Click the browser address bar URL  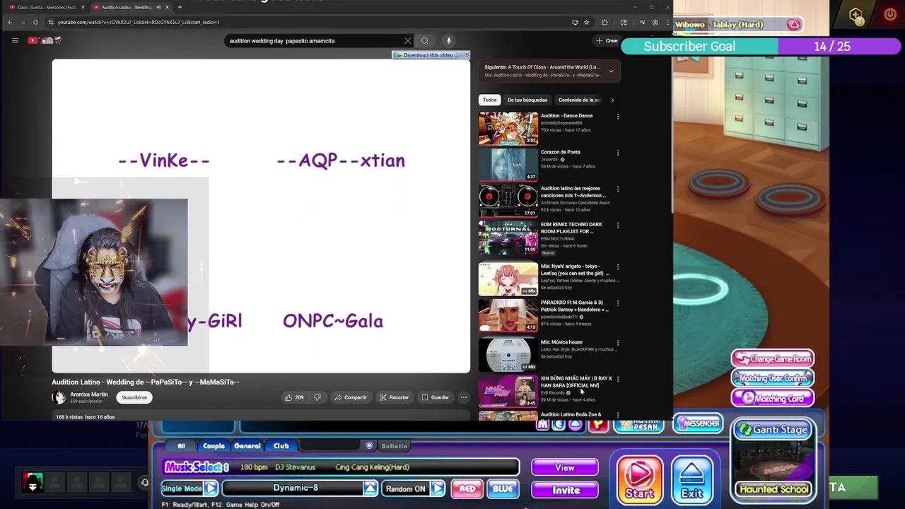pyautogui.click(x=139, y=22)
